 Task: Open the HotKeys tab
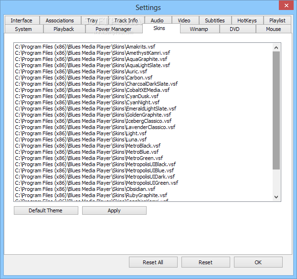click(247, 20)
